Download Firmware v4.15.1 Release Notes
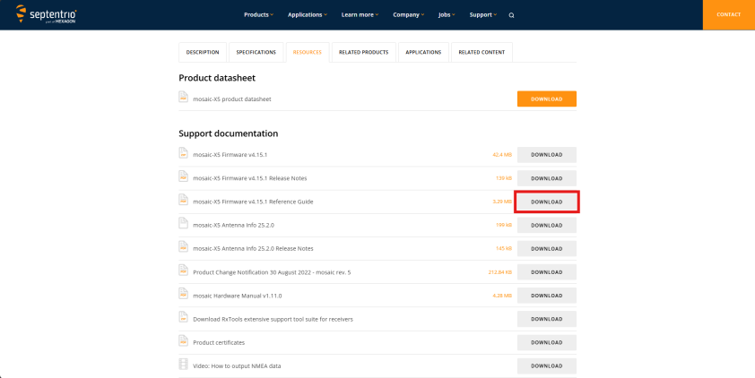Screen dimensions: 755x378 [x=546, y=178]
